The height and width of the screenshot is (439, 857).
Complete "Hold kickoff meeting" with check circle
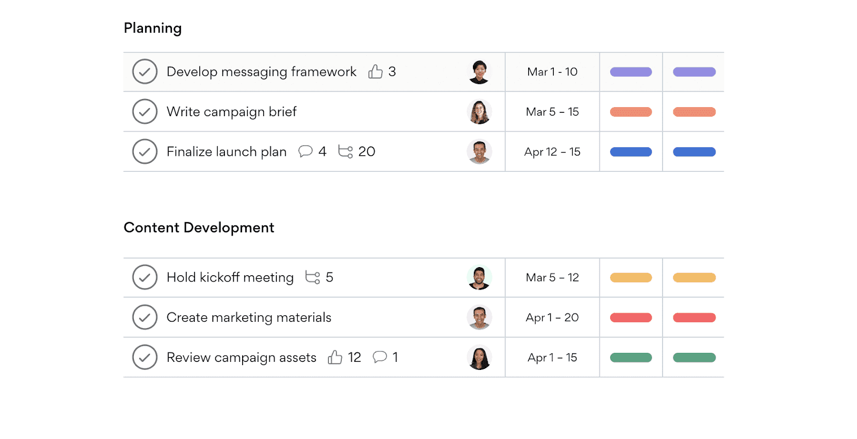tap(144, 277)
